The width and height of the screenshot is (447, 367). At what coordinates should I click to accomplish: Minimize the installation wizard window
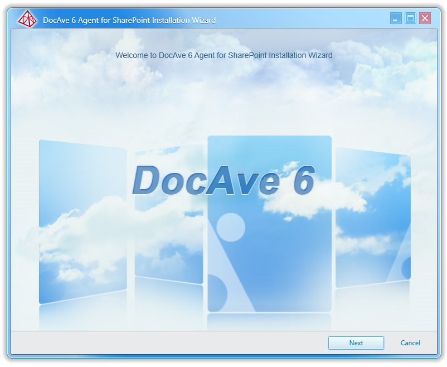(396, 18)
